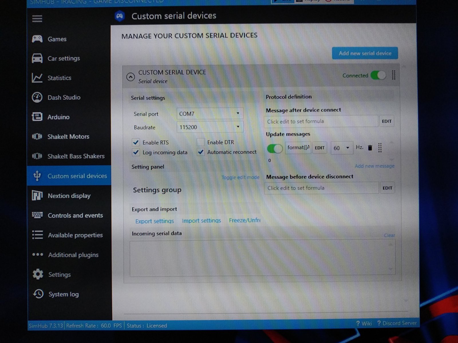The image size is (458, 343).
Task: Open Available properties page
Action: point(75,235)
